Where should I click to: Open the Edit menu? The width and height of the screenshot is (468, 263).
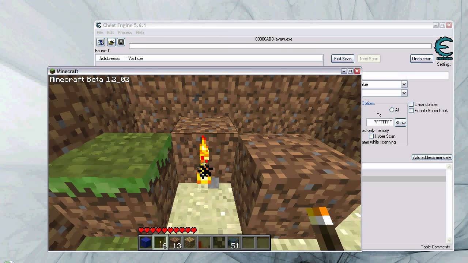[x=110, y=33]
